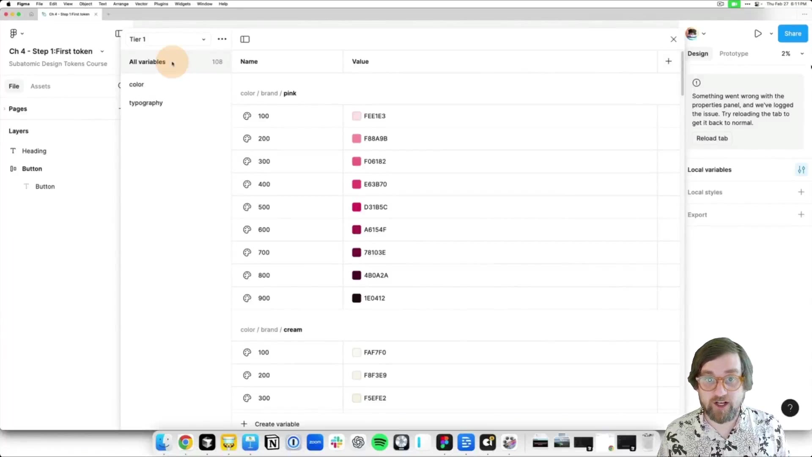Screen dimensions: 812x457
Task: Click the pink 200 color swatch
Action: [357, 138]
